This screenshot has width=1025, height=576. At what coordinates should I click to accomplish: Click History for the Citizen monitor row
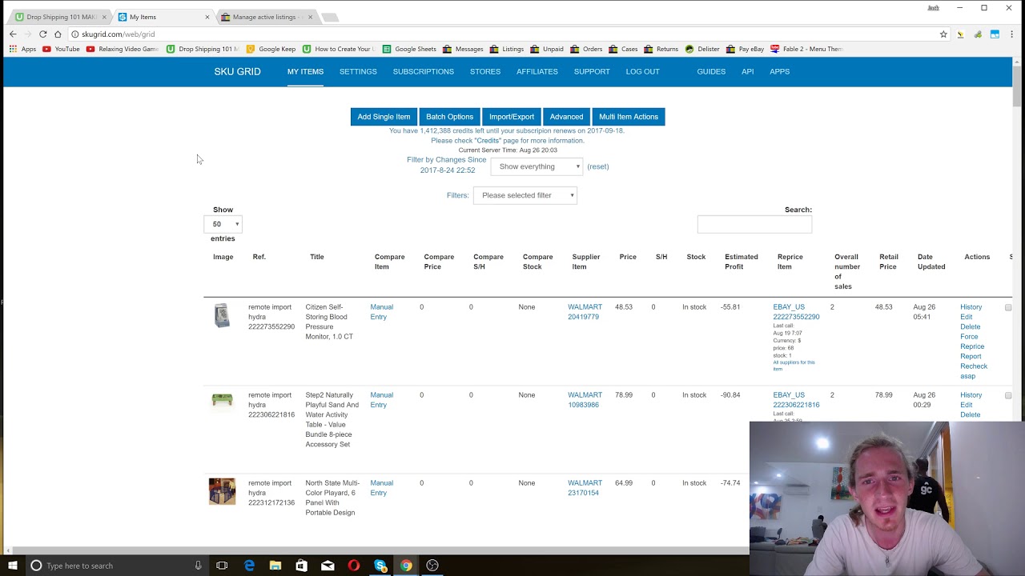[x=971, y=307]
